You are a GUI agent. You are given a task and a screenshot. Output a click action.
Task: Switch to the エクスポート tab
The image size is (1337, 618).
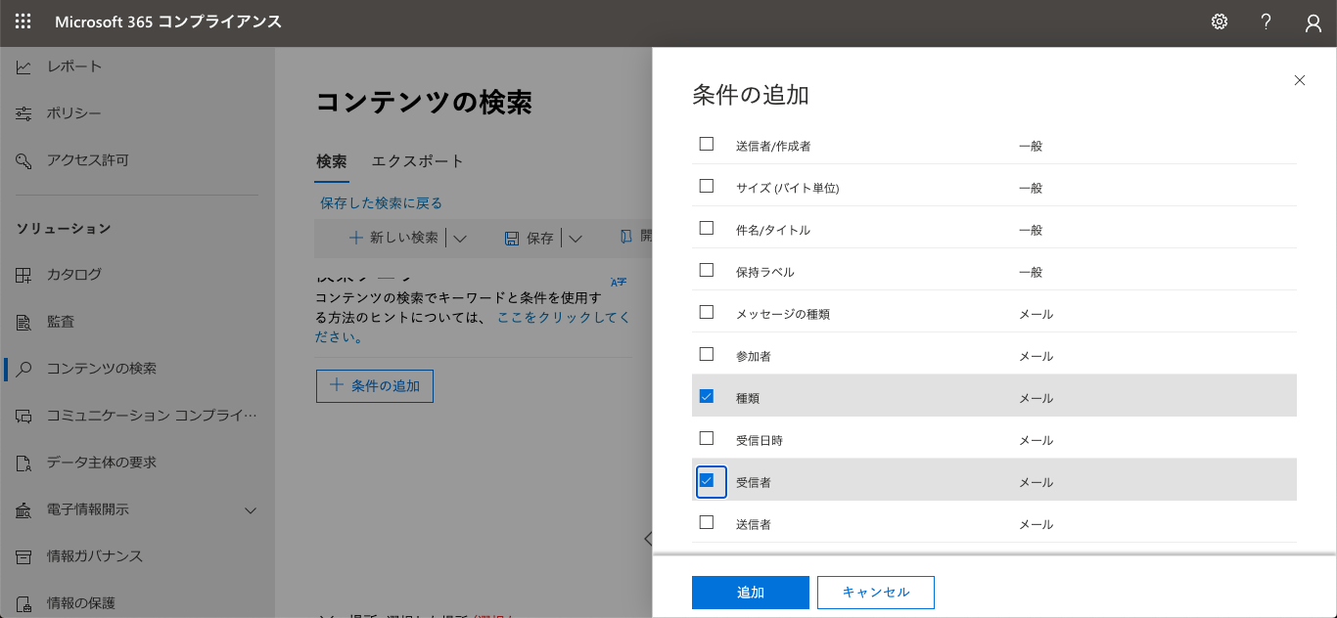click(x=418, y=161)
